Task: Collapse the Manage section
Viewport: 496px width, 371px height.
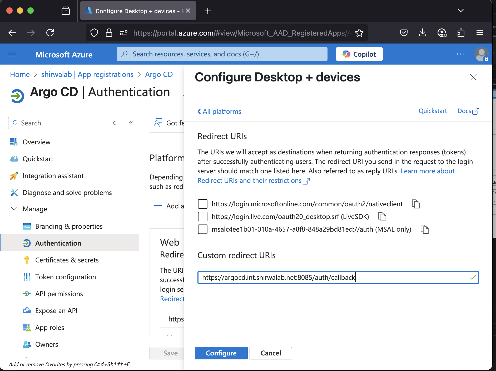Action: pyautogui.click(x=14, y=209)
